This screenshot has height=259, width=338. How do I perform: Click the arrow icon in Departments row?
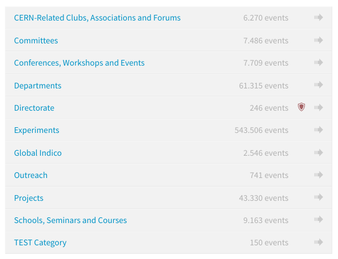tap(319, 85)
